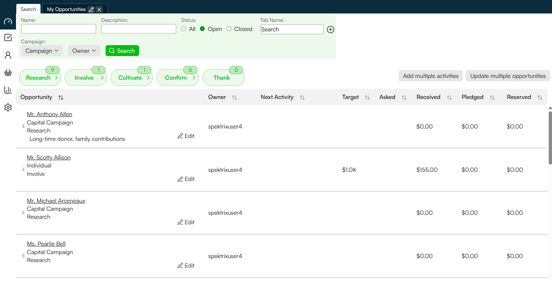Viewport: 552px width, 281px height.
Task: Edit Mr. Michael Arceneaux opportunity
Action: 186,222
